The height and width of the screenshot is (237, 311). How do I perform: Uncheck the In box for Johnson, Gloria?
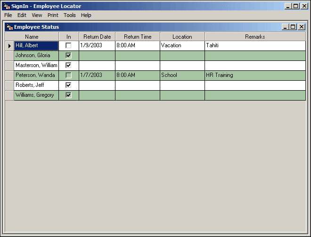[68, 55]
